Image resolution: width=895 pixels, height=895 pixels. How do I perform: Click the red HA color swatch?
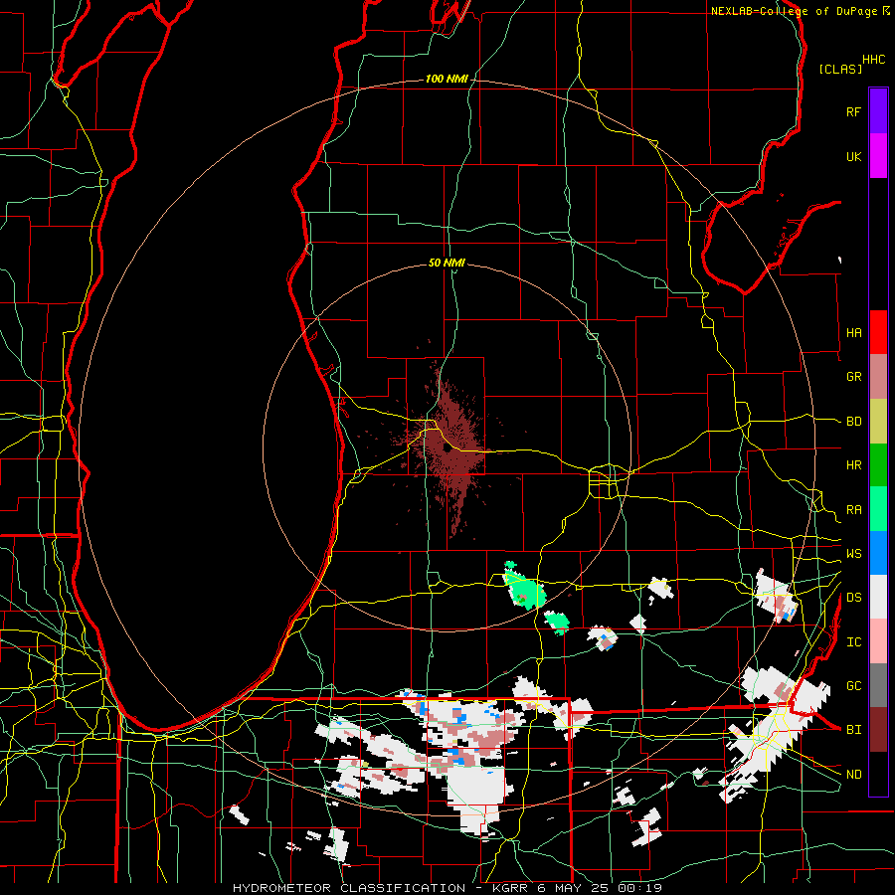pos(878,332)
